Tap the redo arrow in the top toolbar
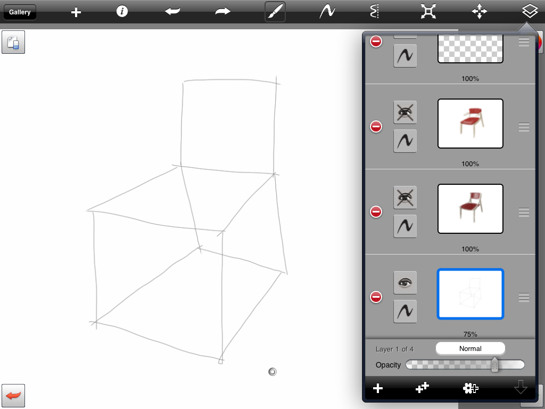This screenshot has height=409, width=545. point(222,12)
